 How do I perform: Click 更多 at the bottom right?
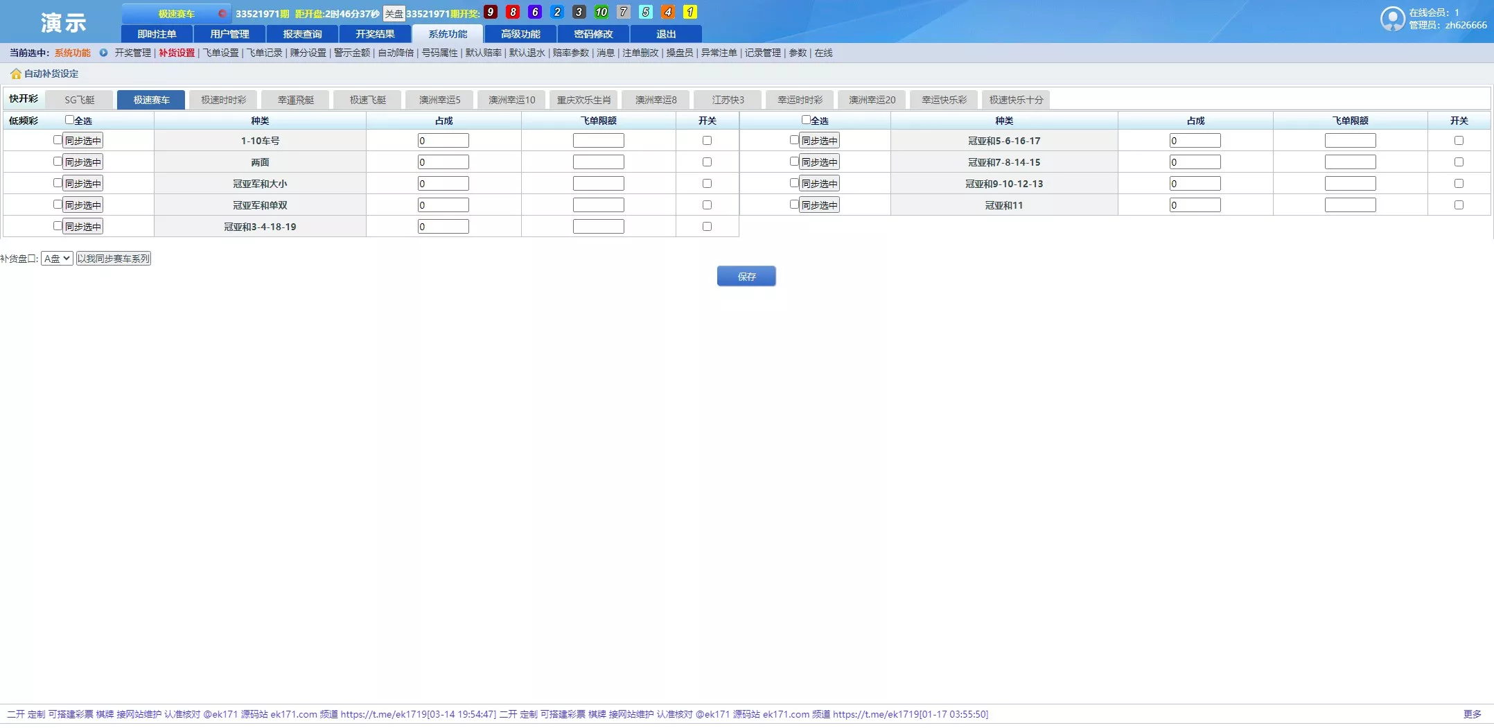click(x=1472, y=714)
